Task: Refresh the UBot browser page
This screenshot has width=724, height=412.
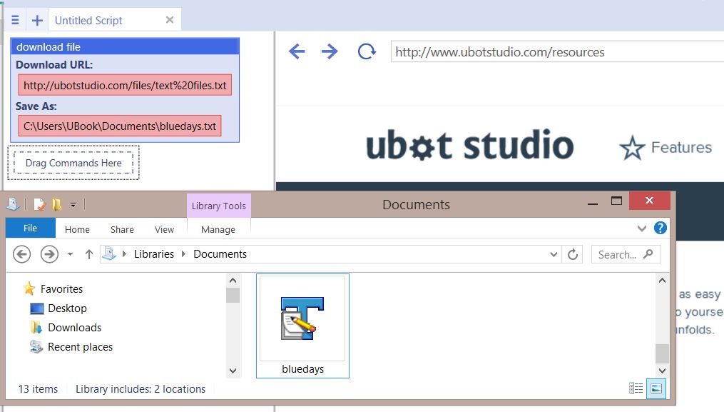Action: [367, 51]
